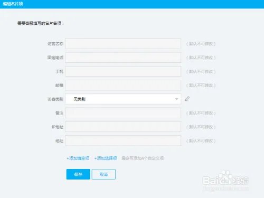The height and width of the screenshot is (198, 264).
Task: Click the 邮箱 input field
Action: [123, 86]
